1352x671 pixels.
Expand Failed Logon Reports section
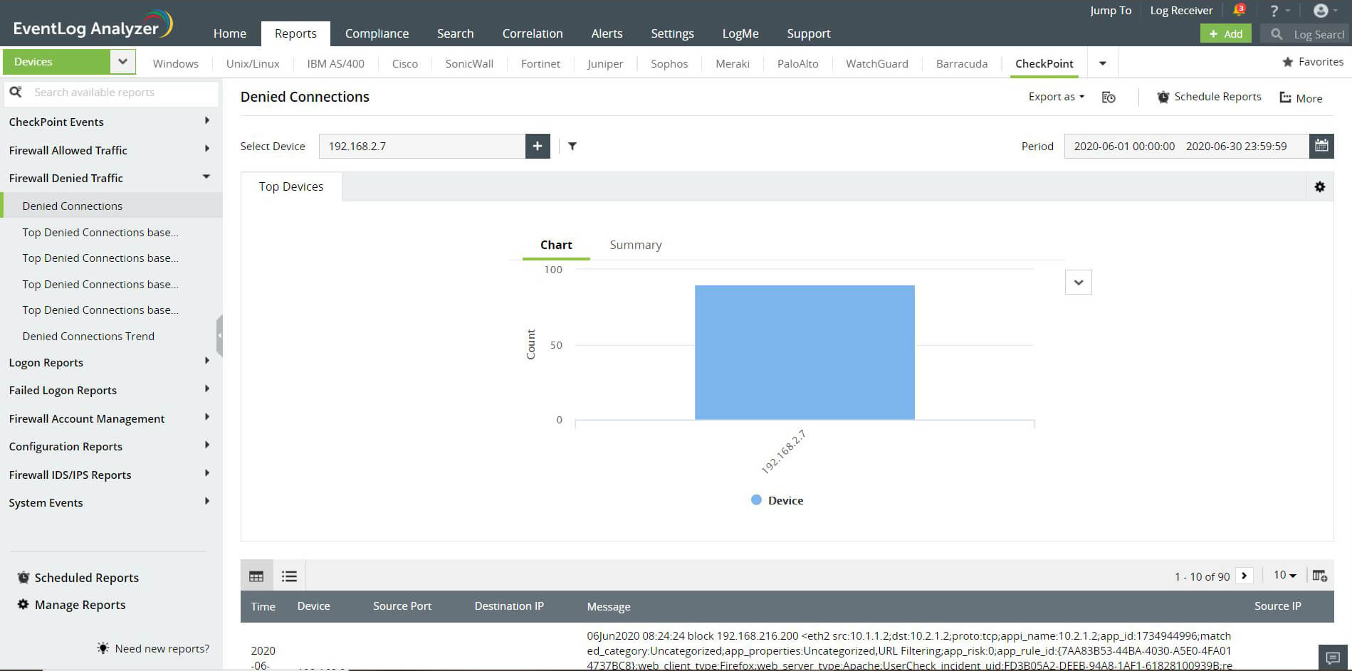coord(206,389)
